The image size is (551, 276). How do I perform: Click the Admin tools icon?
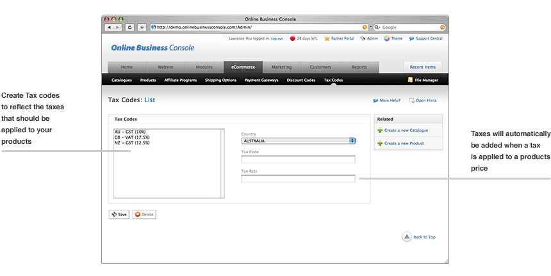coord(363,38)
